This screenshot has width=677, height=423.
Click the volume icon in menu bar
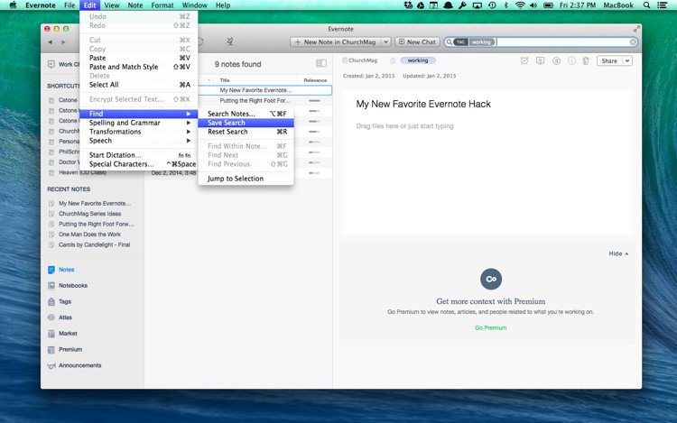(x=533, y=5)
